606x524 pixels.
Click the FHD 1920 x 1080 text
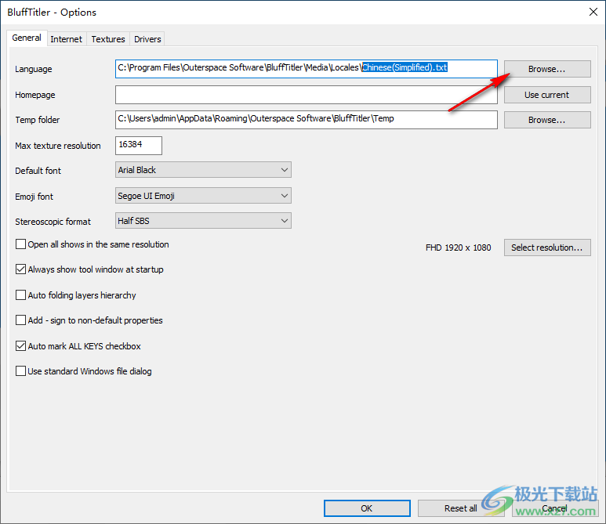pyautogui.click(x=459, y=248)
